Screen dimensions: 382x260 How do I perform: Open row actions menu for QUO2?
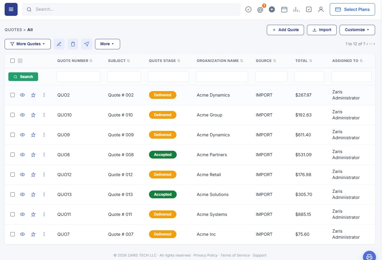tap(44, 95)
